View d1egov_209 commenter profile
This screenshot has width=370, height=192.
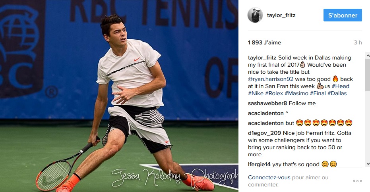[264, 133]
